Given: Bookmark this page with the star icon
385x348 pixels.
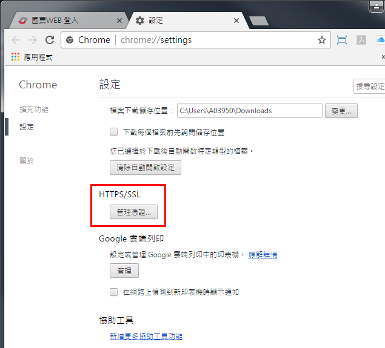Looking at the screenshot, I should tap(322, 40).
